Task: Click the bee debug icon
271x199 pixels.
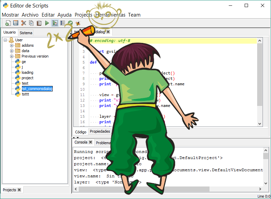Action: [78, 23]
